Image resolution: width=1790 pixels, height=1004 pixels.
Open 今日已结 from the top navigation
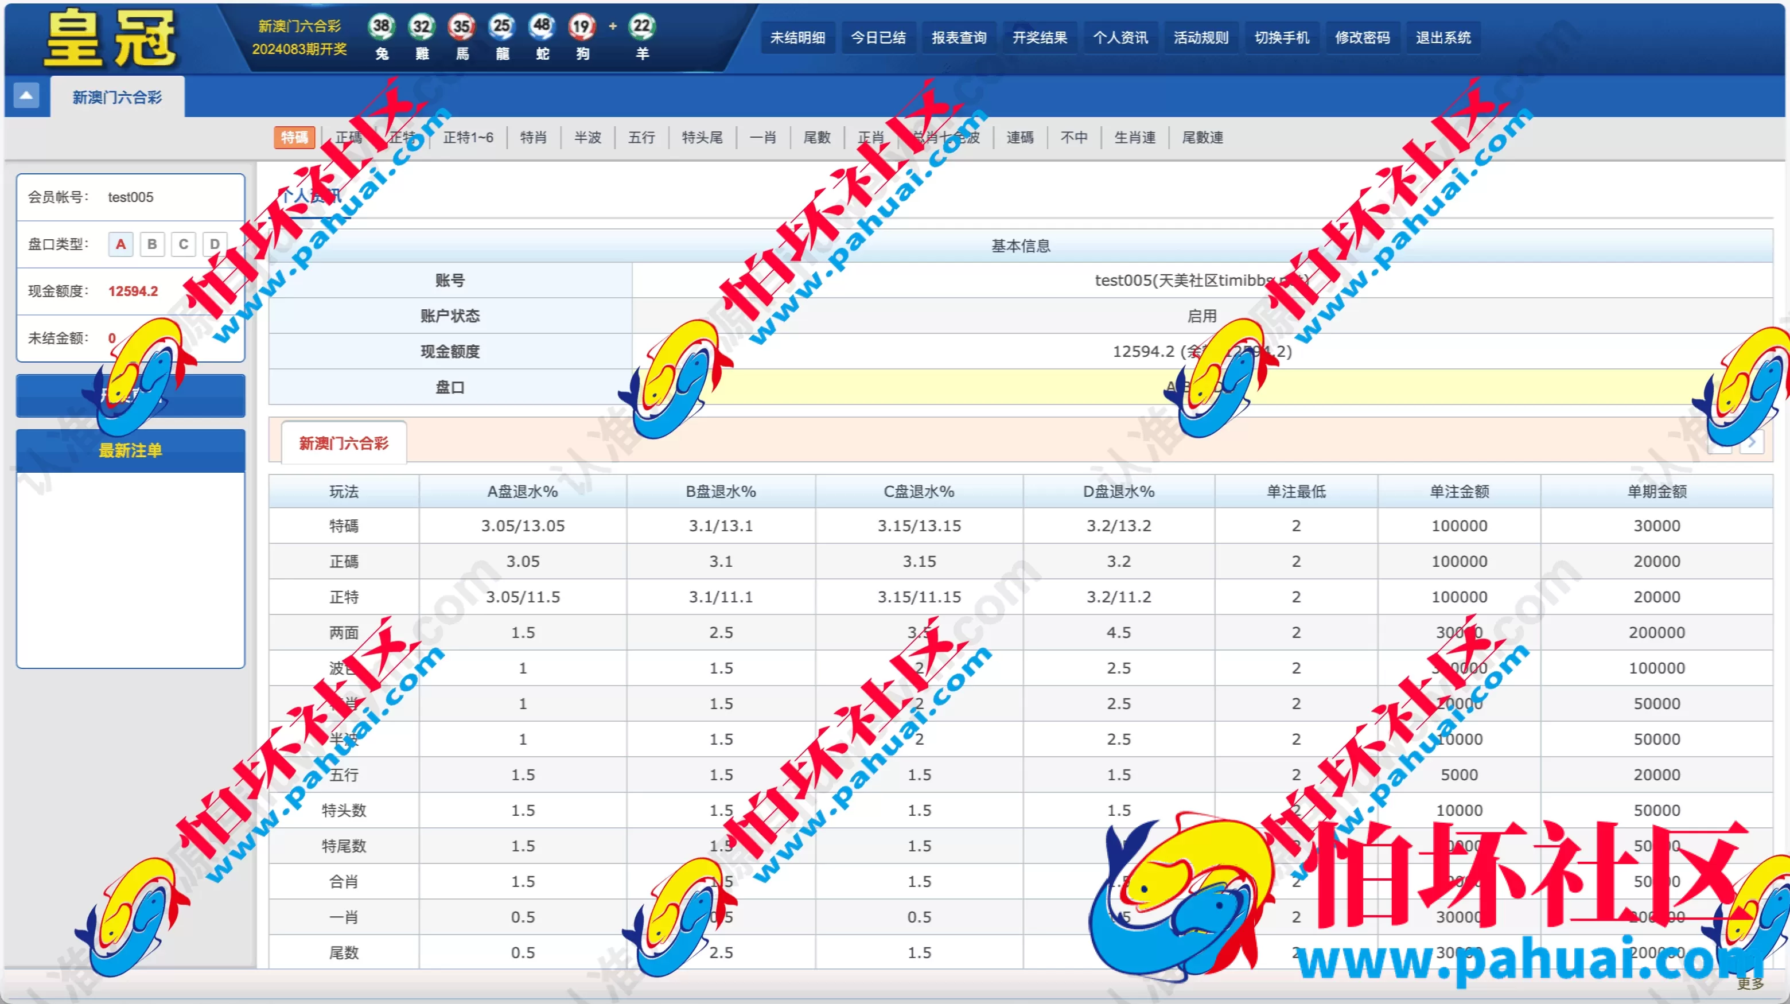[x=878, y=37]
